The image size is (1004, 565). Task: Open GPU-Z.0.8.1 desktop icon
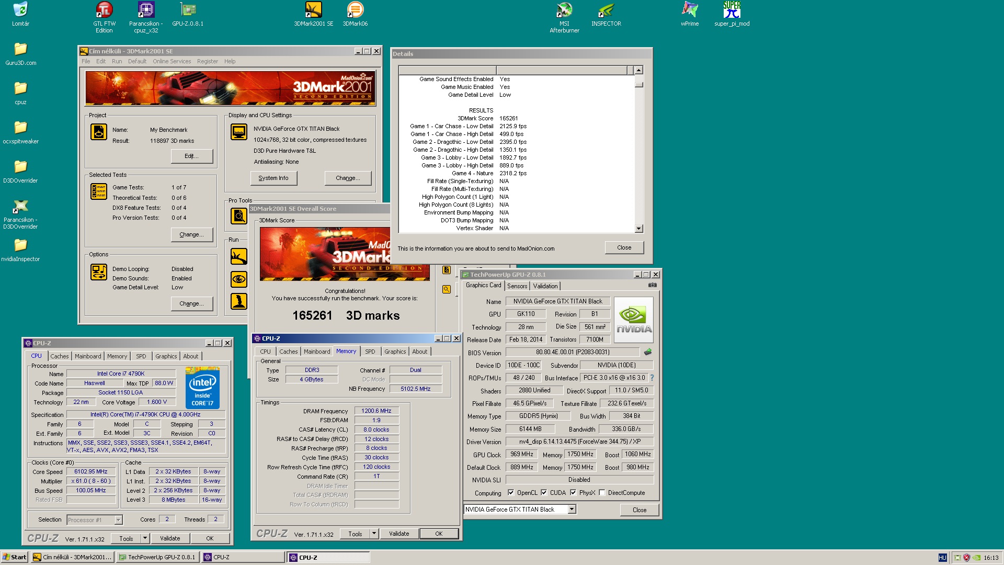(188, 14)
